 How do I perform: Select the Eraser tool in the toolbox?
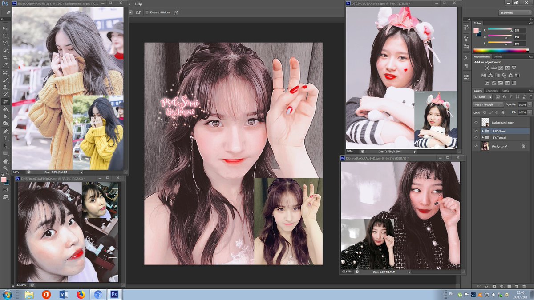pyautogui.click(x=6, y=101)
